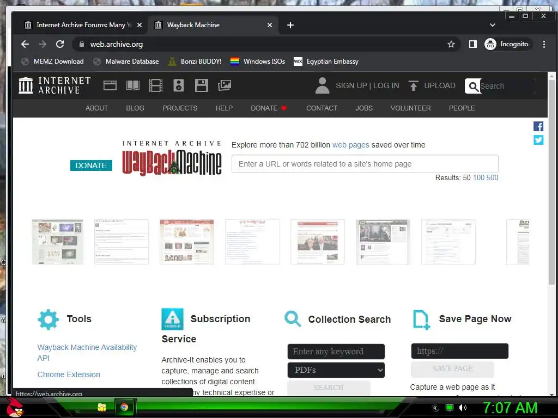
Task: Open the PDFs collection type dropdown
Action: pos(336,370)
